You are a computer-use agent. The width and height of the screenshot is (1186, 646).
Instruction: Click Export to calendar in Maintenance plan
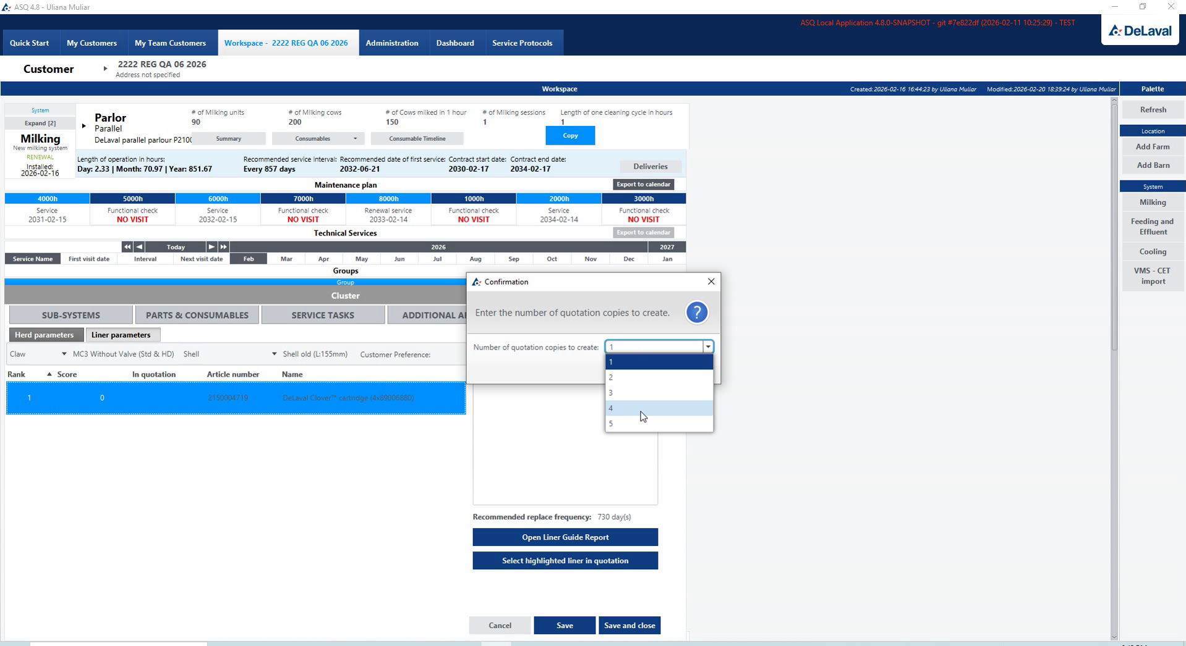coord(643,185)
